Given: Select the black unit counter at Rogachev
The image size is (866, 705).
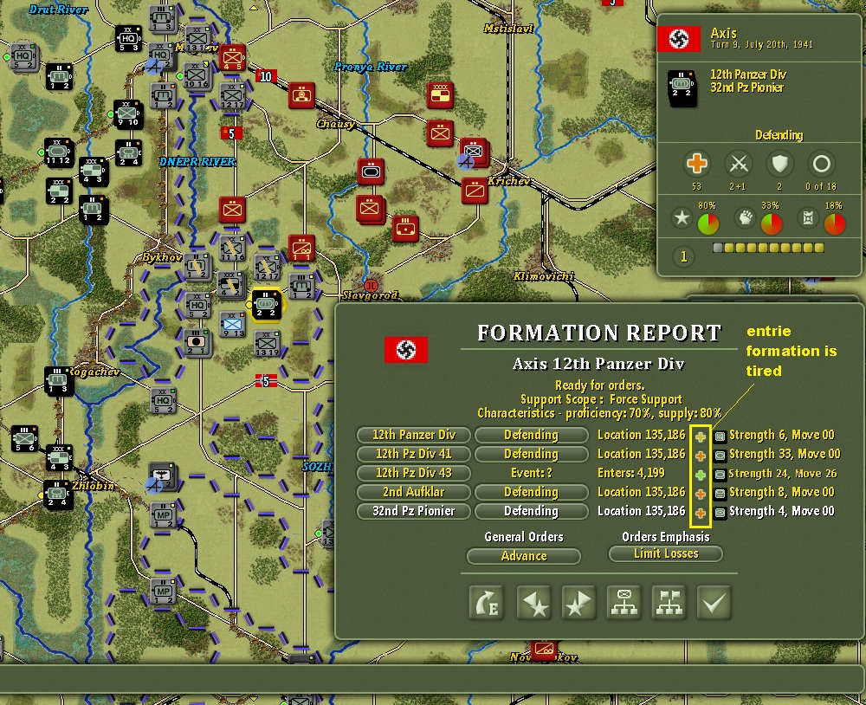Looking at the screenshot, I should click(x=59, y=381).
